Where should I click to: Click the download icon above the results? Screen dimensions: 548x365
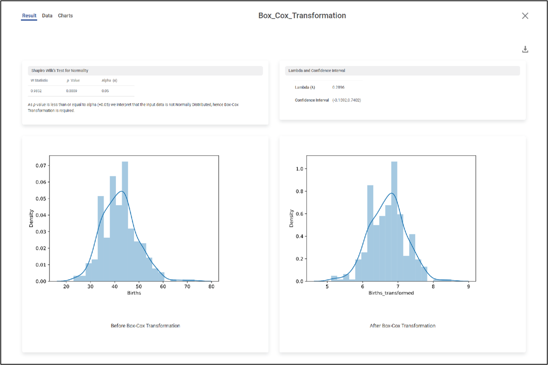[x=525, y=49]
